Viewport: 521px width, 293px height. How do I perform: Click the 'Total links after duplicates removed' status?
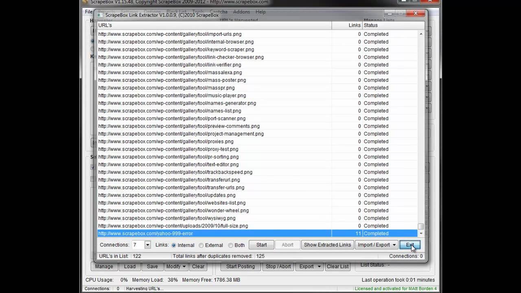pos(219,256)
